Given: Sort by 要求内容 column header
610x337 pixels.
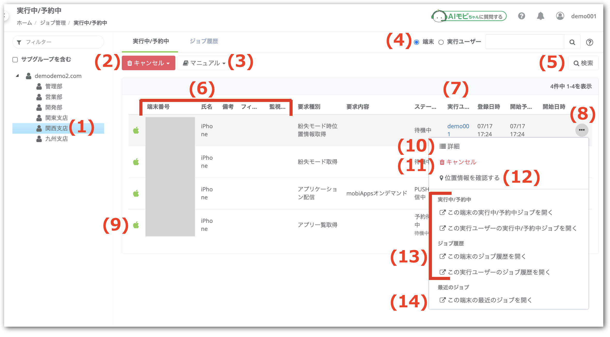Looking at the screenshot, I should 357,107.
